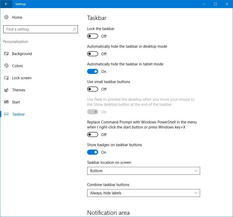Image resolution: width=233 pixels, height=217 pixels.
Task: Click the Home gear icon
Action: 6,17
